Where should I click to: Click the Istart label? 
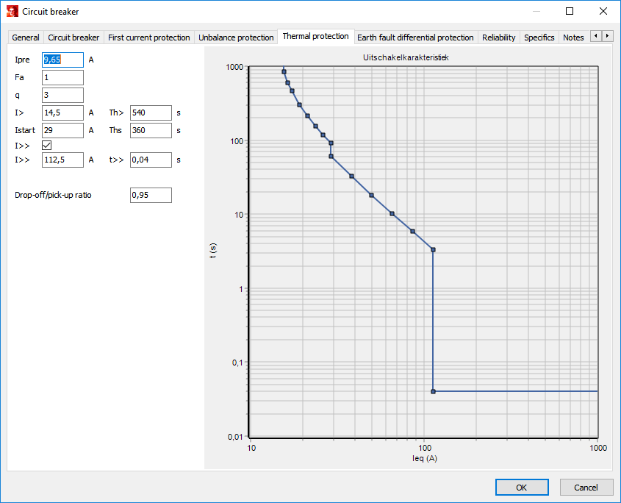pos(25,130)
